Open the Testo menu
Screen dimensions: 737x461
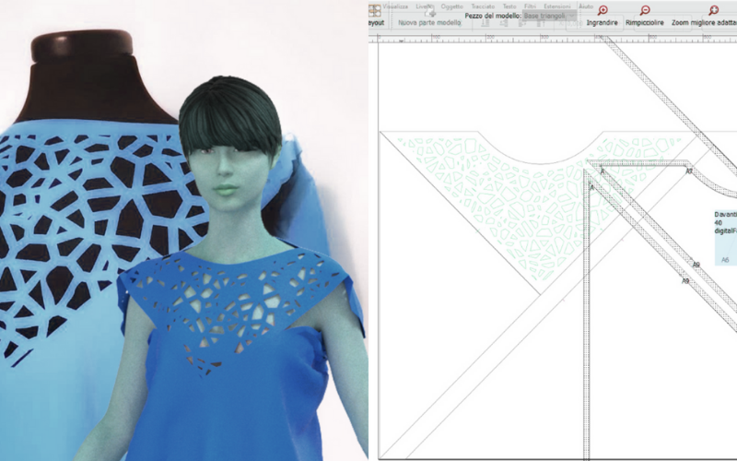(509, 6)
